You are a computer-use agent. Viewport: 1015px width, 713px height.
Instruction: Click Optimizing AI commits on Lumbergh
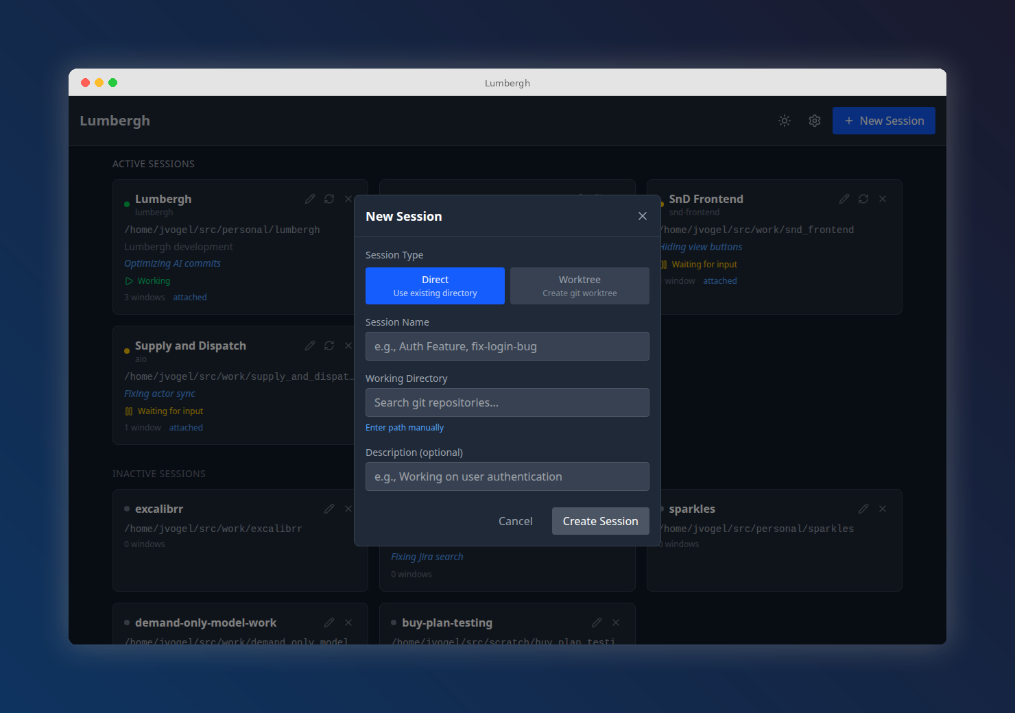[x=172, y=263]
